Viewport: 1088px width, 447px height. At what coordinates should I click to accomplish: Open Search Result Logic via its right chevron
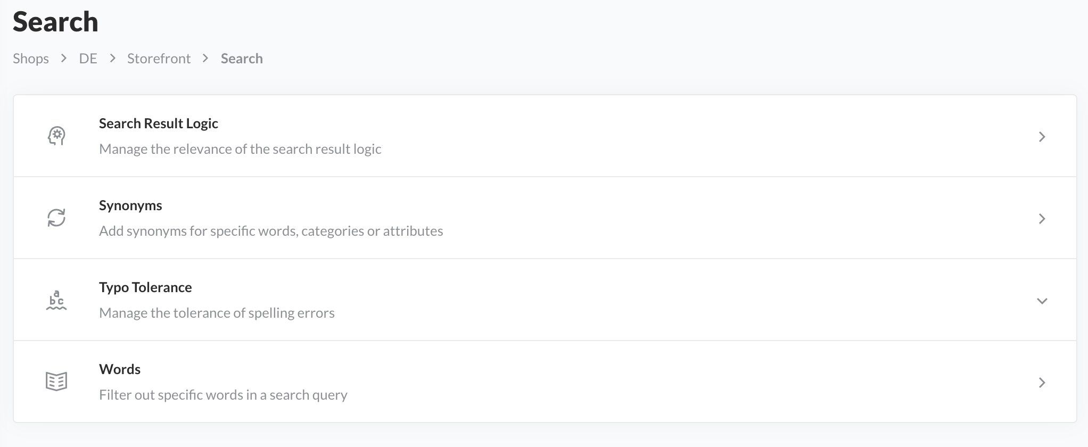(x=1042, y=137)
